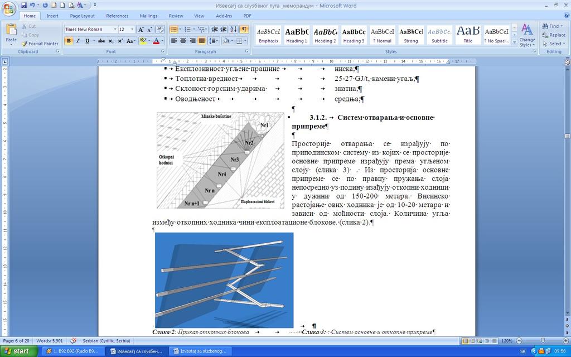
Task: Click the Find button
Action: pyautogui.click(x=552, y=26)
